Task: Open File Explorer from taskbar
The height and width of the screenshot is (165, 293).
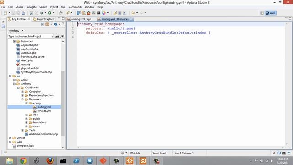Action: click(x=10, y=161)
